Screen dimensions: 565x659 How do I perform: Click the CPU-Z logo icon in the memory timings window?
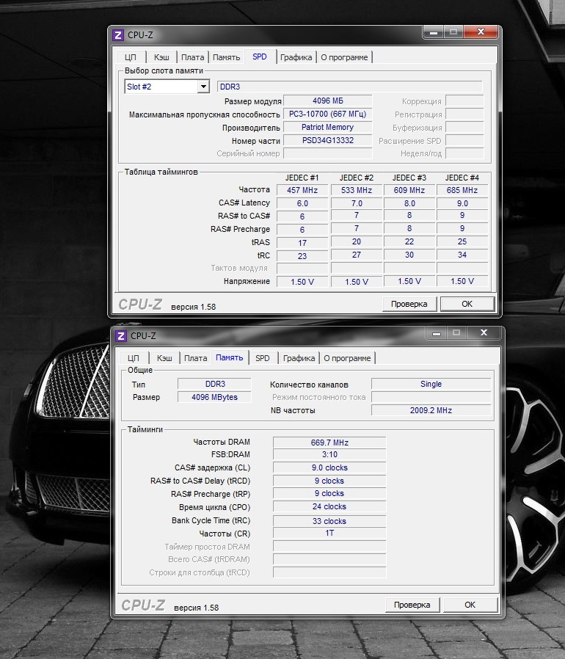120,335
